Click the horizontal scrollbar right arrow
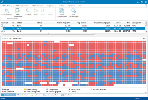The height and width of the screenshot is (100, 148). tap(144, 34)
